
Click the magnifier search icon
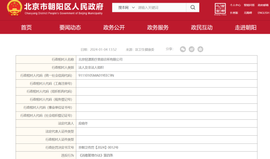pyautogui.click(x=193, y=7)
